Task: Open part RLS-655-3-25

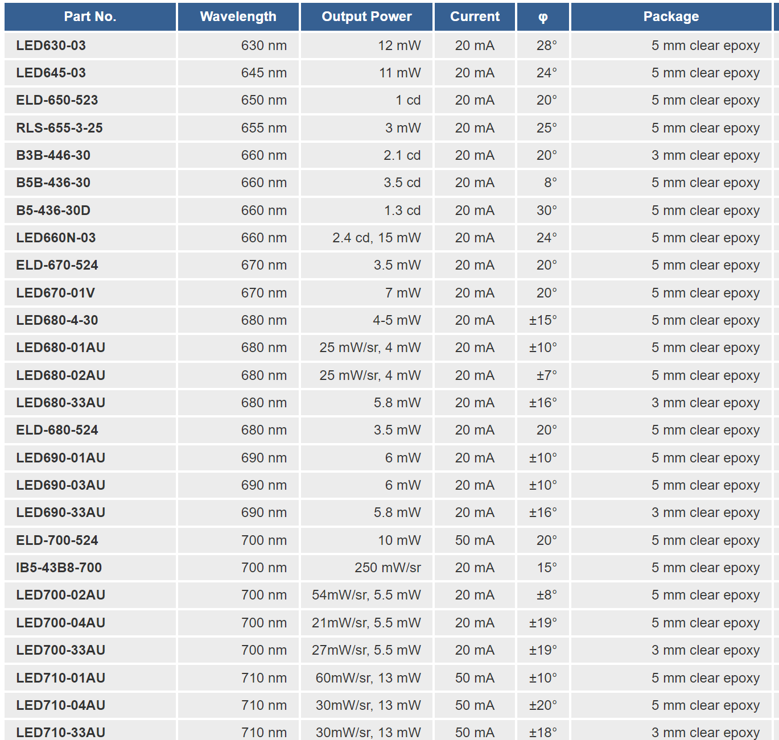Action: (60, 128)
